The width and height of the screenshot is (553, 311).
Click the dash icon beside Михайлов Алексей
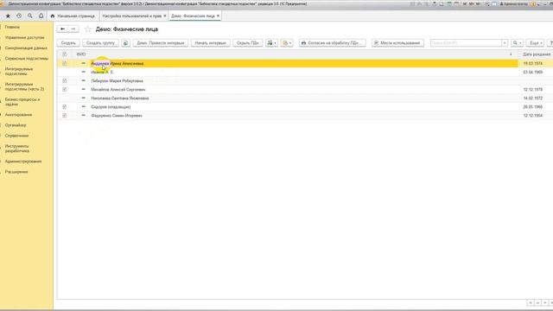click(x=83, y=89)
